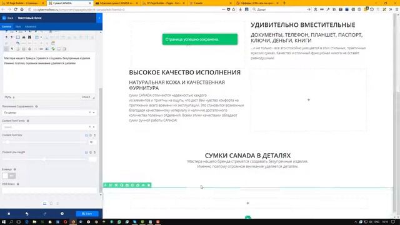Open WhatsApp from the taskbar
Viewport: 400px width, 225px height.
coord(119,222)
